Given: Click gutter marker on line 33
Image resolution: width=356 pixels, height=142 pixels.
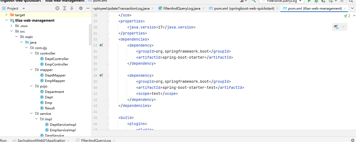Looking at the screenshot, I should point(101,45).
